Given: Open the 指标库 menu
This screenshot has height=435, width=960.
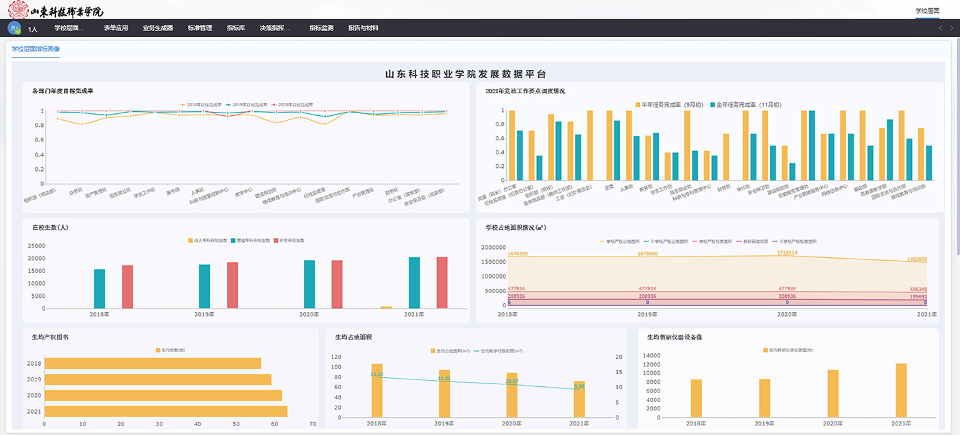Looking at the screenshot, I should point(236,28).
